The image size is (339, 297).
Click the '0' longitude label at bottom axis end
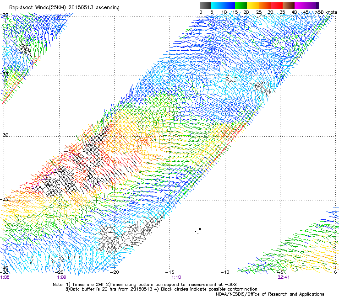(335, 272)
